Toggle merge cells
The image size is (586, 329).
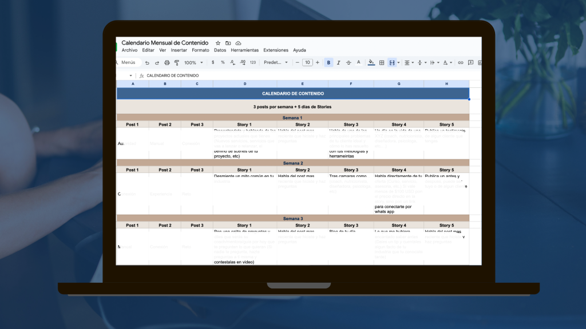point(392,63)
